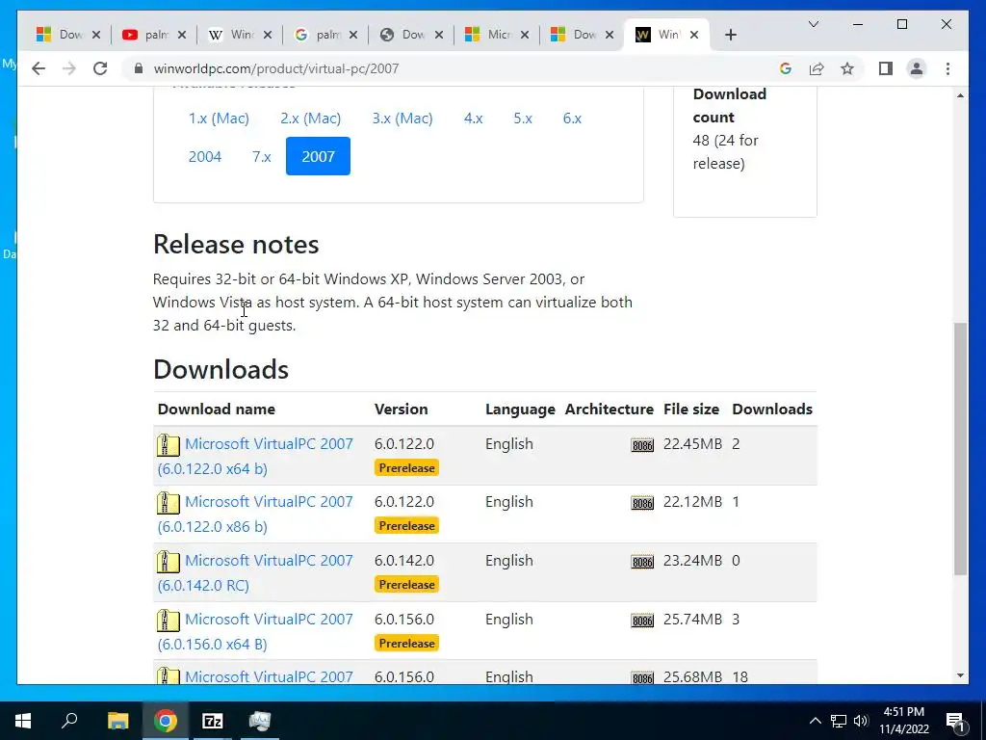Select the 6.x release

pos(572,119)
